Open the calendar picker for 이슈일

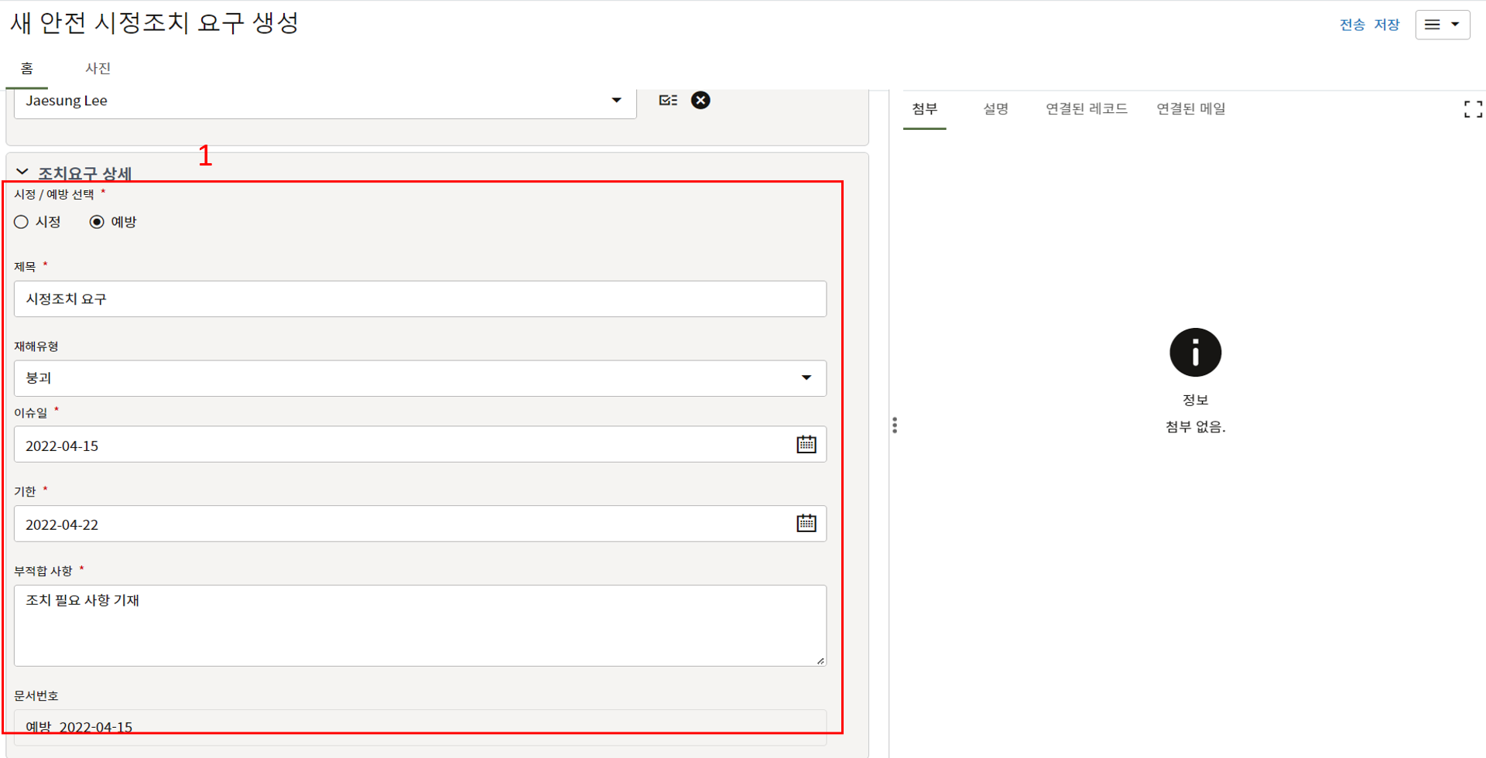click(x=806, y=445)
